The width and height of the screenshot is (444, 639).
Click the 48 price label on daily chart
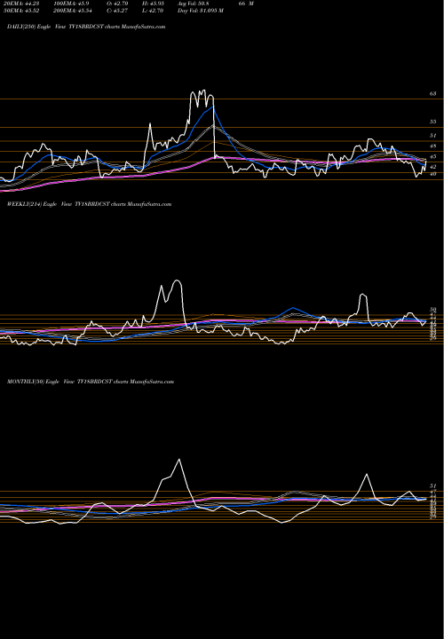[433, 146]
